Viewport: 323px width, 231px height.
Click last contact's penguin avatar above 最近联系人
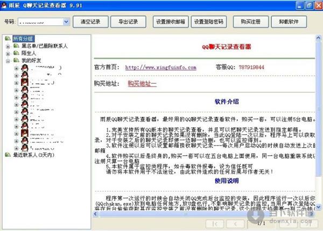[25, 148]
